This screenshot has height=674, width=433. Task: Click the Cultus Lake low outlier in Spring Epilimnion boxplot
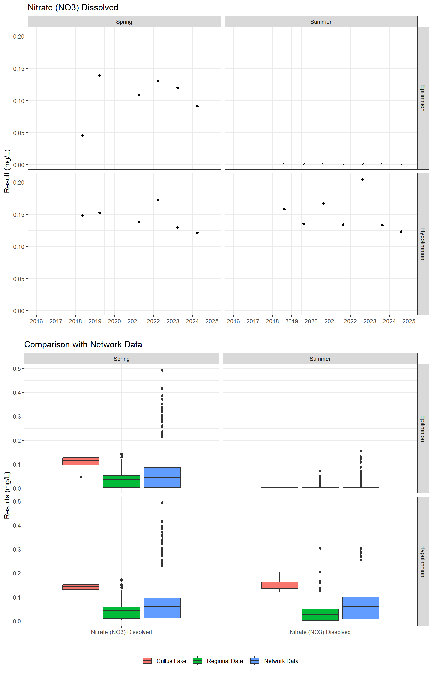click(81, 477)
